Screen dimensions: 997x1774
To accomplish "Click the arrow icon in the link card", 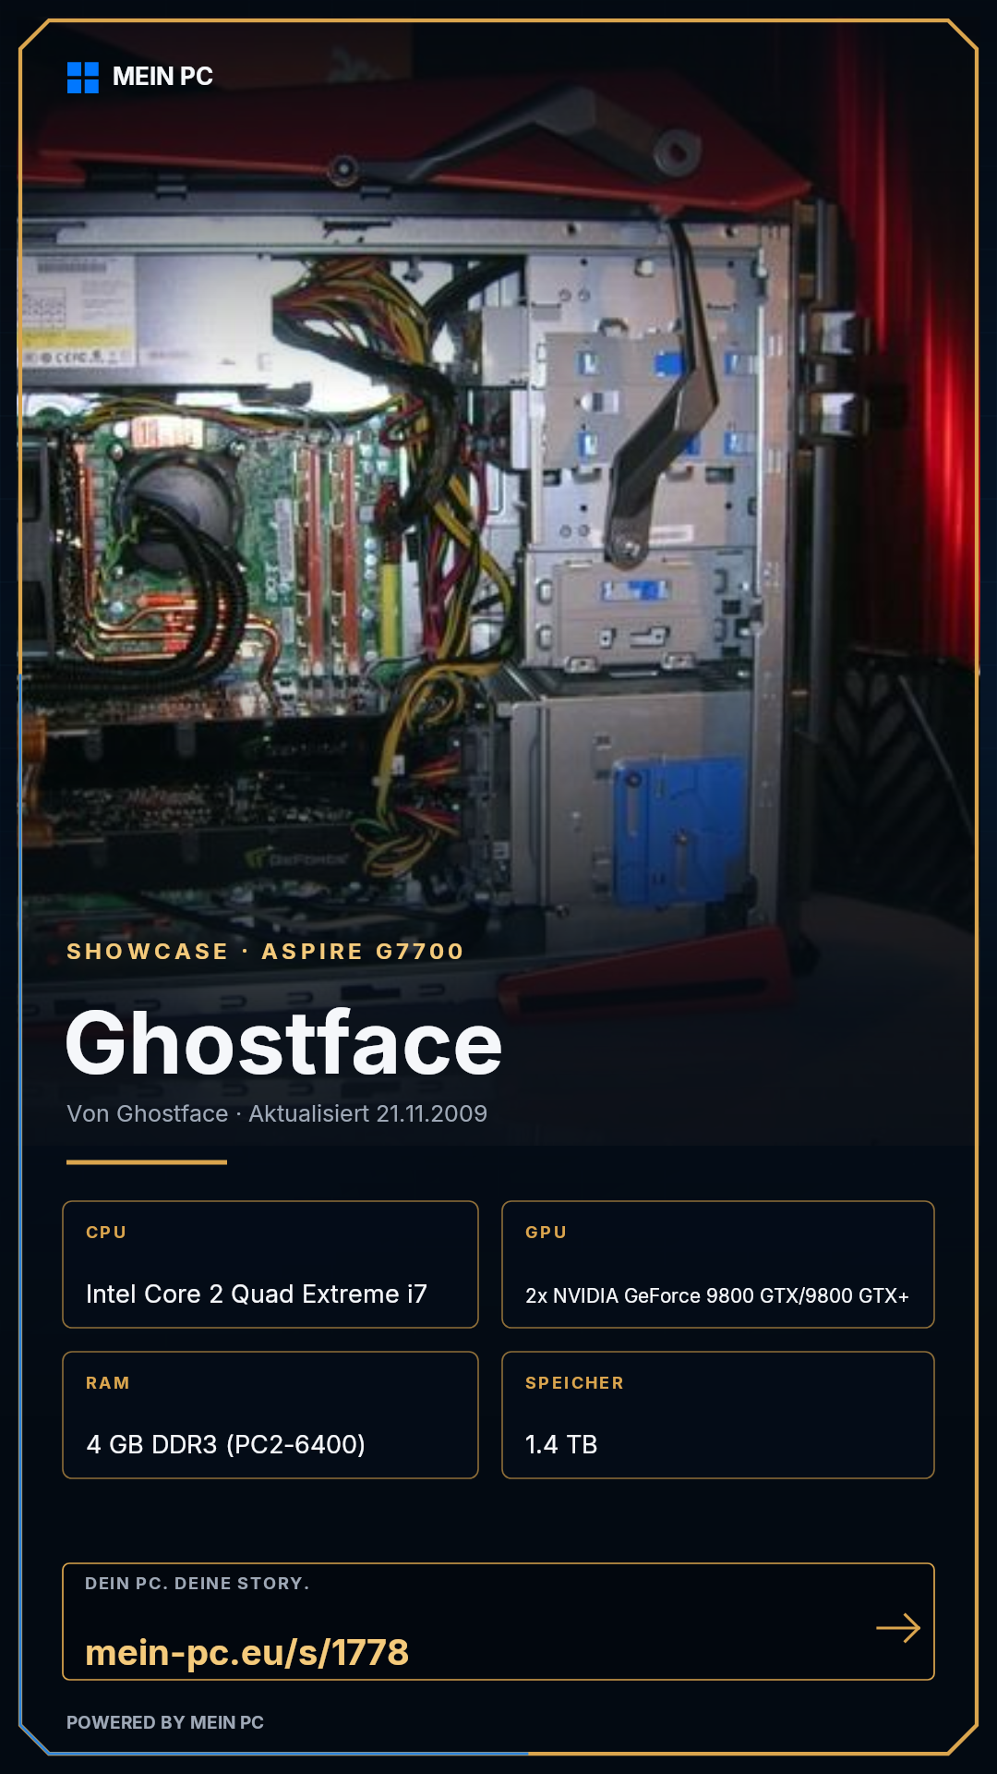I will pyautogui.click(x=898, y=1628).
